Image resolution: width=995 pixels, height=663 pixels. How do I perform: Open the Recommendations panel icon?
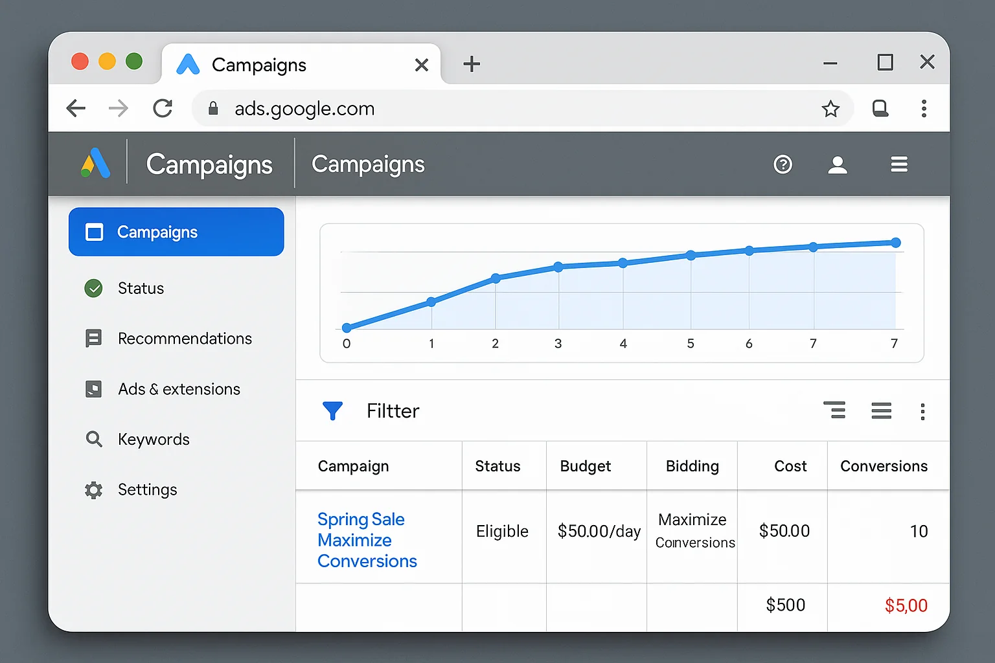click(x=94, y=338)
